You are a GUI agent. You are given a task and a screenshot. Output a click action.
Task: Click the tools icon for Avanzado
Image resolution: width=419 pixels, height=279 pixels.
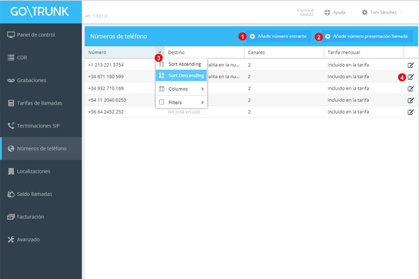[x=11, y=240]
